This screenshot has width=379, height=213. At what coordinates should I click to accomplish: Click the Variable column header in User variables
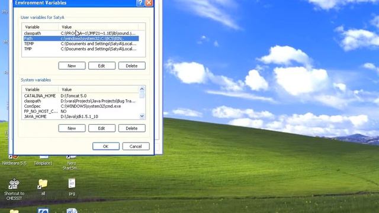(40, 27)
